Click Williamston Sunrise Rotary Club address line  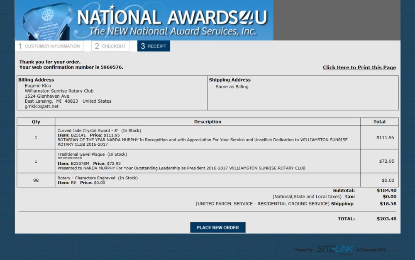(59, 91)
